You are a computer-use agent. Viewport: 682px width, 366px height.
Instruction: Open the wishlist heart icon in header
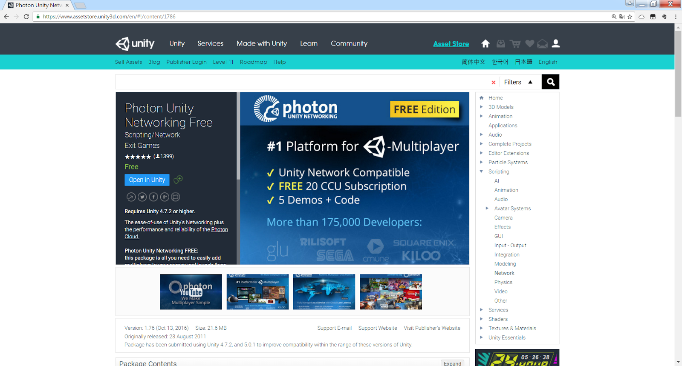[x=529, y=43]
